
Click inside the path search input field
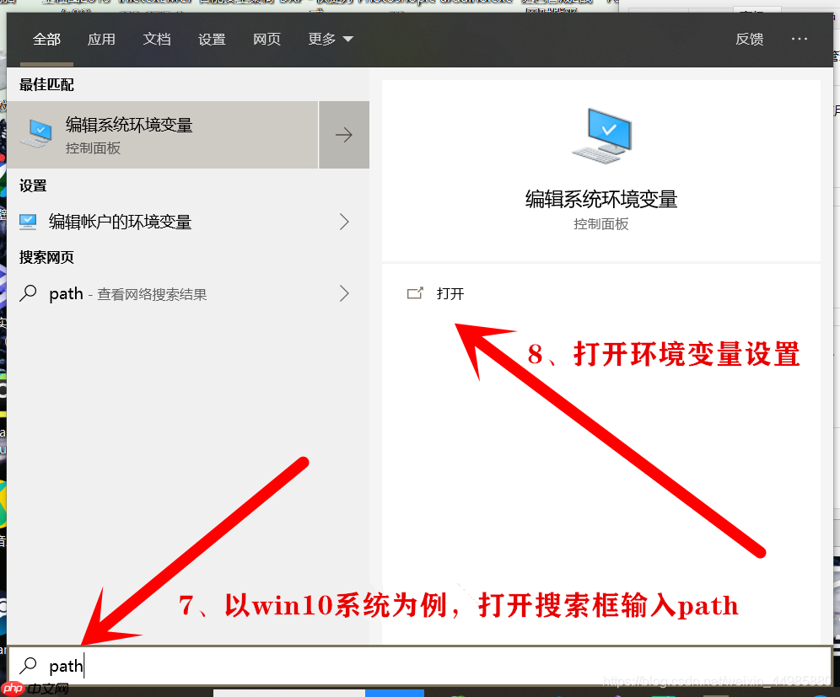tap(169, 665)
